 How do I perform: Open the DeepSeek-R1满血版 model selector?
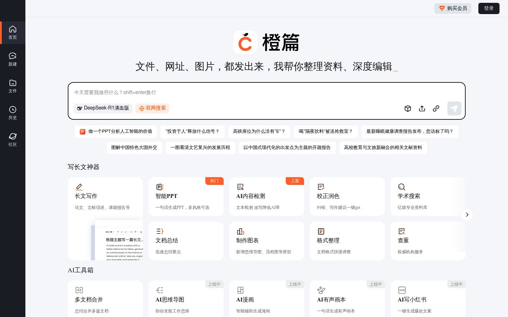tap(103, 108)
